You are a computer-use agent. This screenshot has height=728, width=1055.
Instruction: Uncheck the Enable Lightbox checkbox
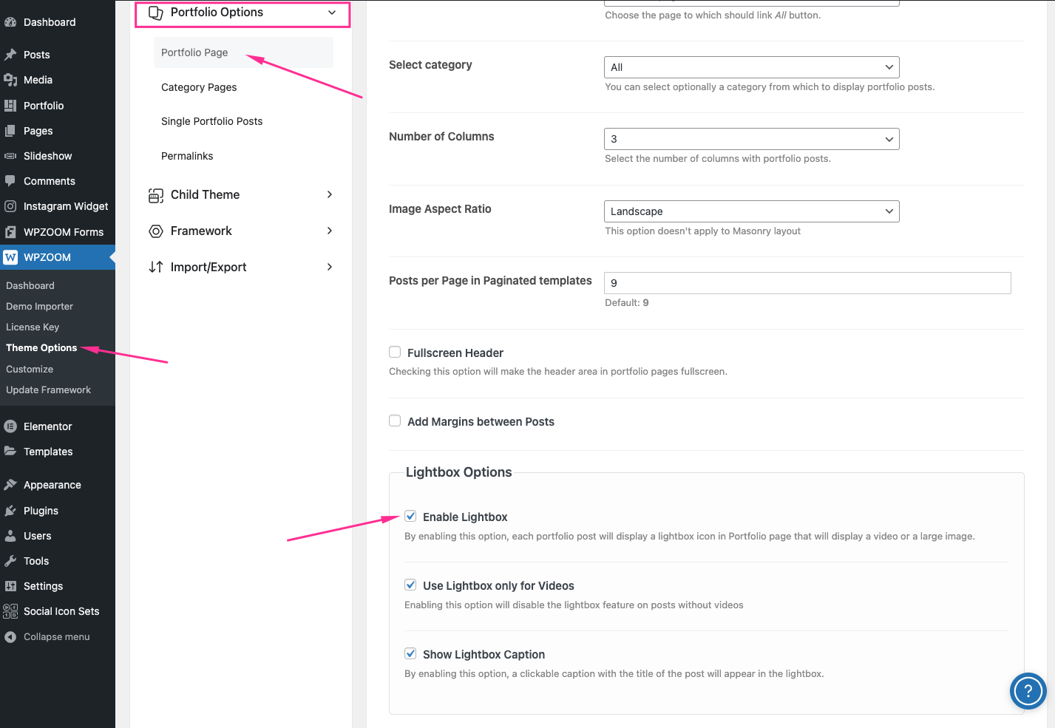click(410, 517)
